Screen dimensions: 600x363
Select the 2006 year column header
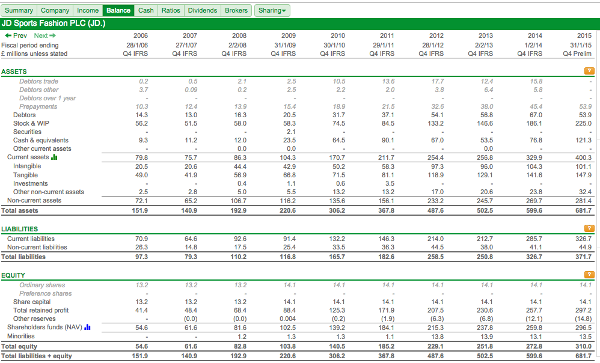[141, 35]
